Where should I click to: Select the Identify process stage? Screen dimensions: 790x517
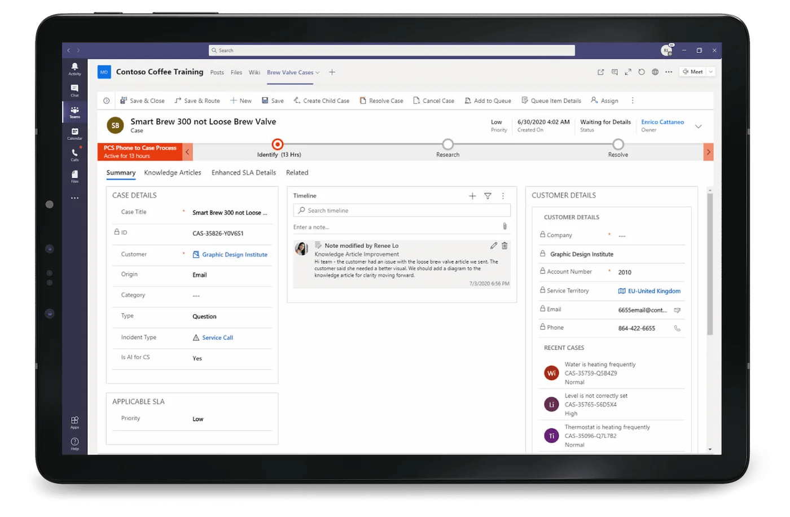pyautogui.click(x=278, y=144)
